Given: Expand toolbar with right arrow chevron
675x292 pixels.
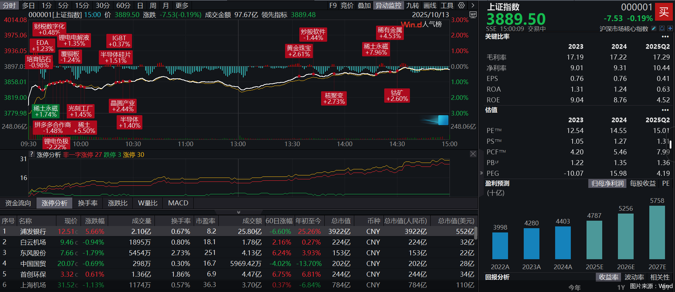Looking at the screenshot, I should tap(473, 5).
